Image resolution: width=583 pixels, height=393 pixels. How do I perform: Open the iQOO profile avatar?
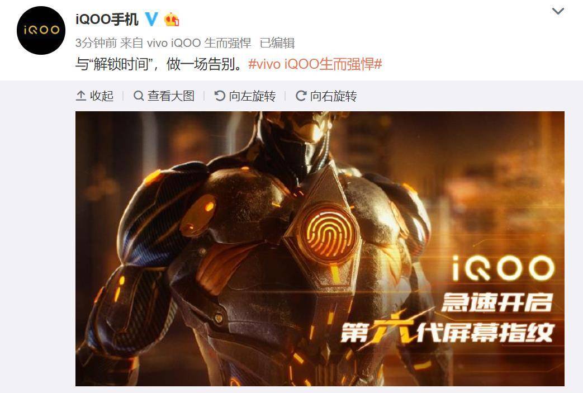pyautogui.click(x=41, y=31)
